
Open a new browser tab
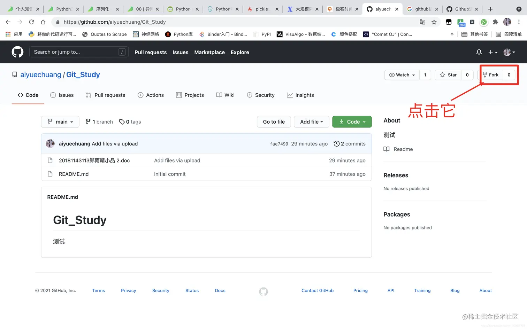coord(490,9)
